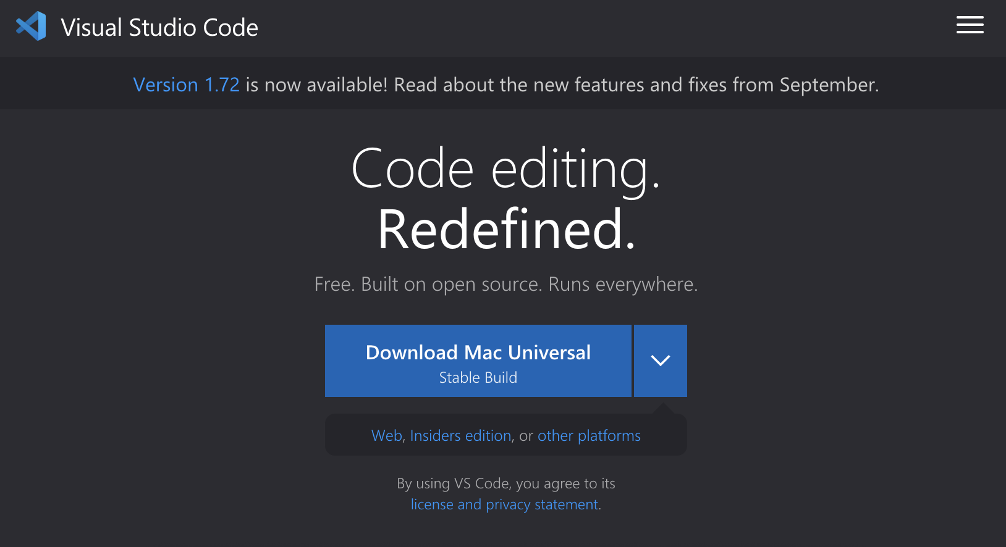Click 'By using VS Code, you agree' text
This screenshot has height=547, width=1006.
(x=506, y=483)
